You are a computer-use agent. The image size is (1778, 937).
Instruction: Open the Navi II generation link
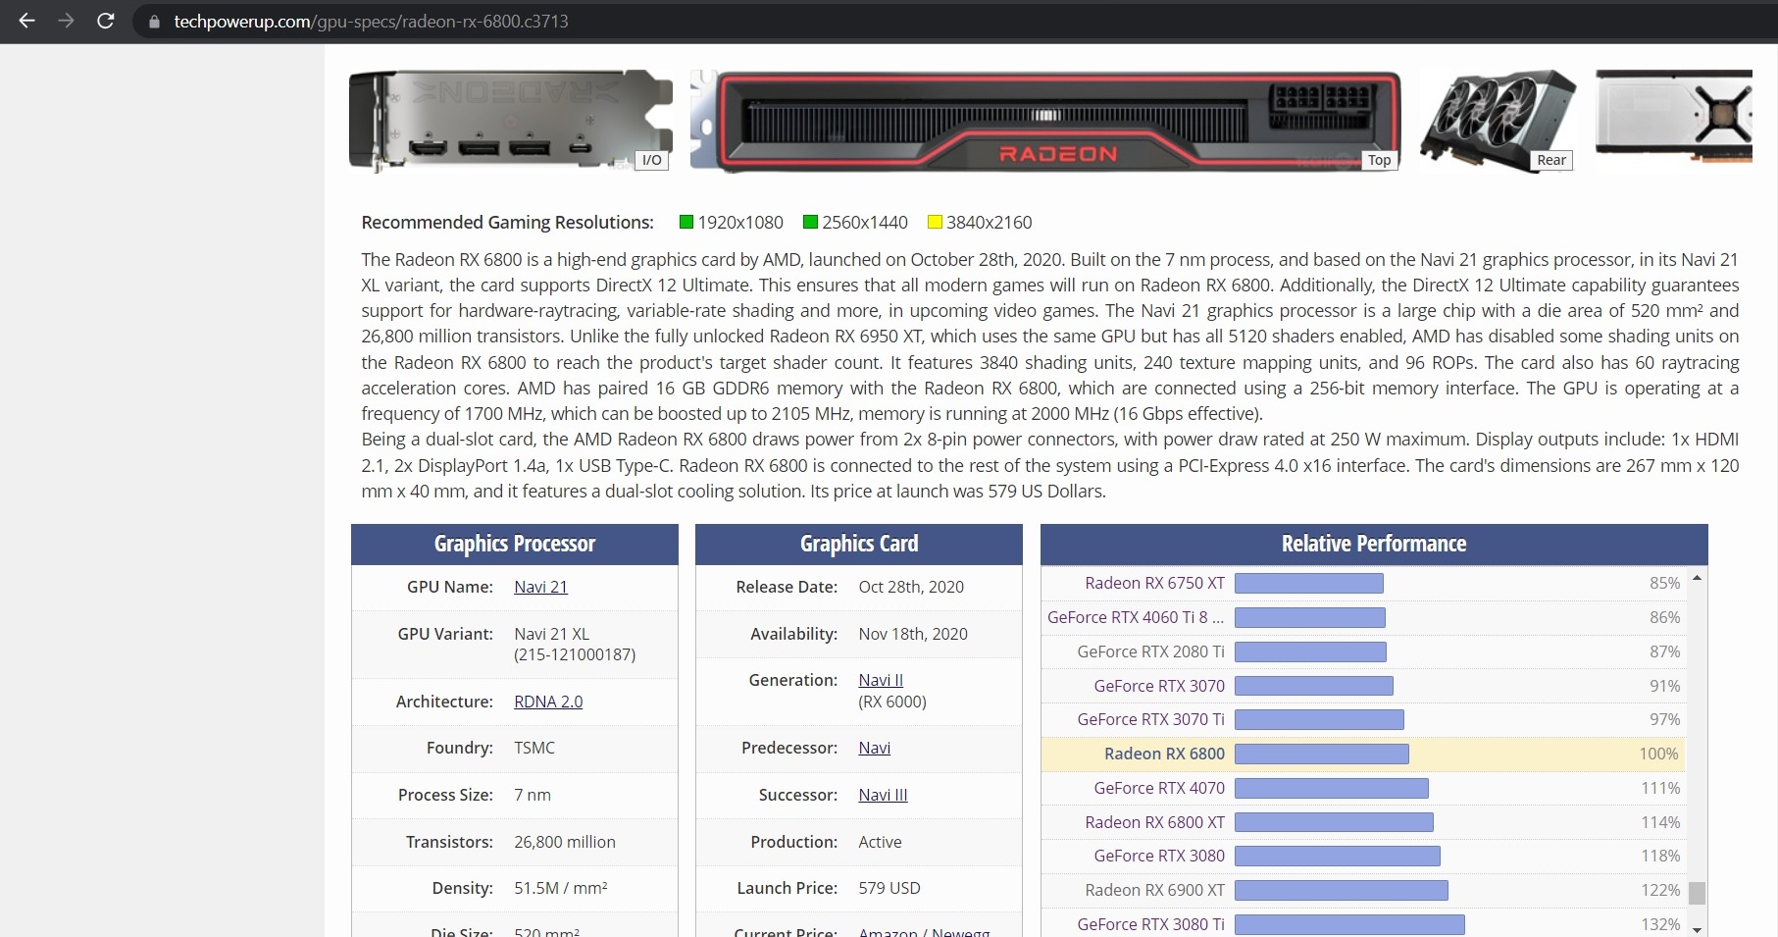click(x=881, y=680)
